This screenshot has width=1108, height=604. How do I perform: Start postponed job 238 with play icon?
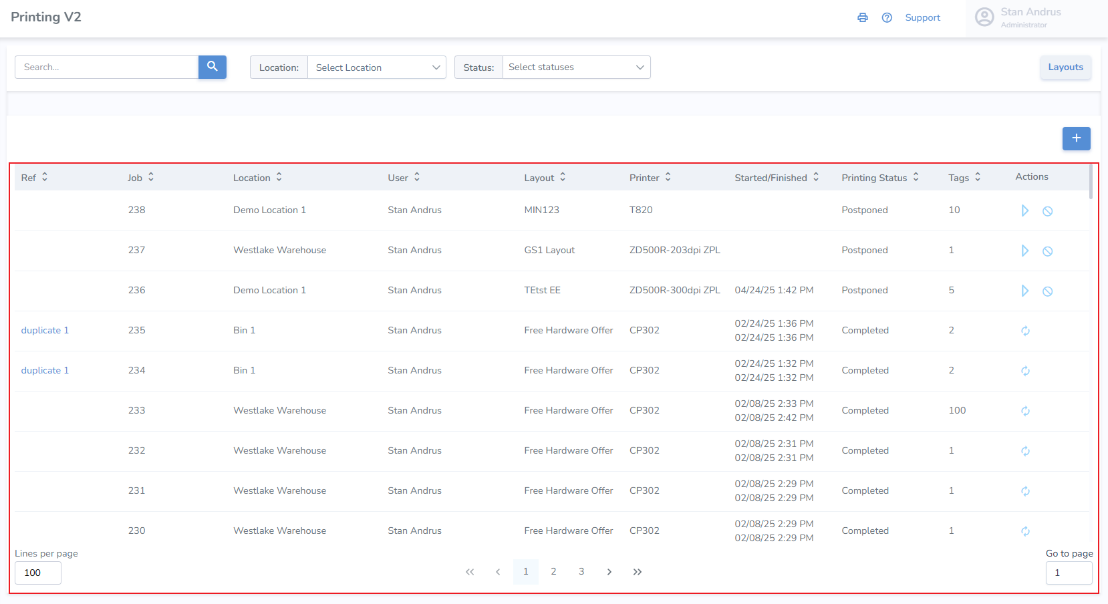1025,211
